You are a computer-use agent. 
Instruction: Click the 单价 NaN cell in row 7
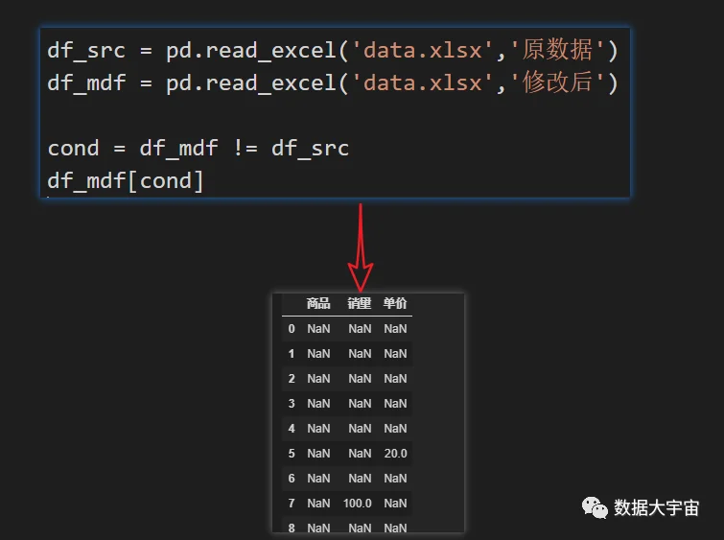point(395,504)
